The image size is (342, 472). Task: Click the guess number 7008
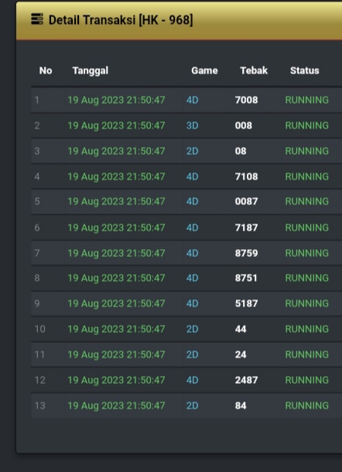click(x=246, y=100)
